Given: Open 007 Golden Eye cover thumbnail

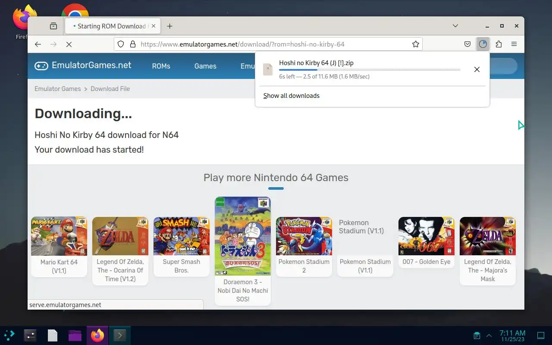Looking at the screenshot, I should click(427, 236).
